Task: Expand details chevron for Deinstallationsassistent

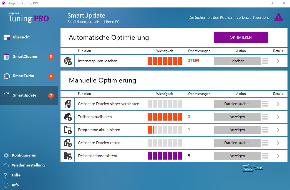Action: click(278, 156)
